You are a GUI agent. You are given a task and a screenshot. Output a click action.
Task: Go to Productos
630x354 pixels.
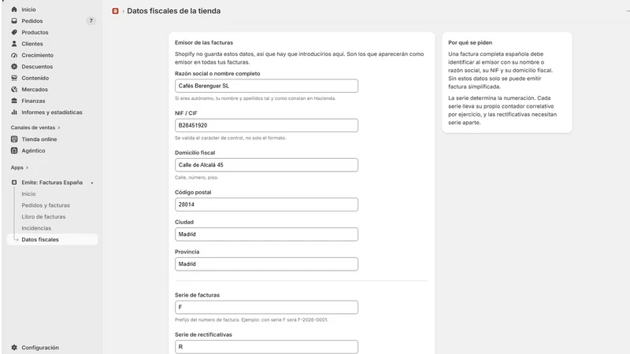35,32
